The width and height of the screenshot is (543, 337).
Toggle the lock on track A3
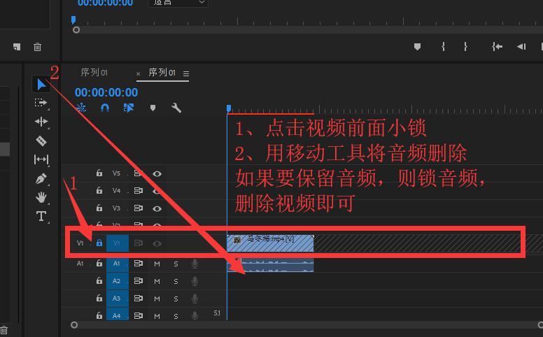pyautogui.click(x=99, y=298)
